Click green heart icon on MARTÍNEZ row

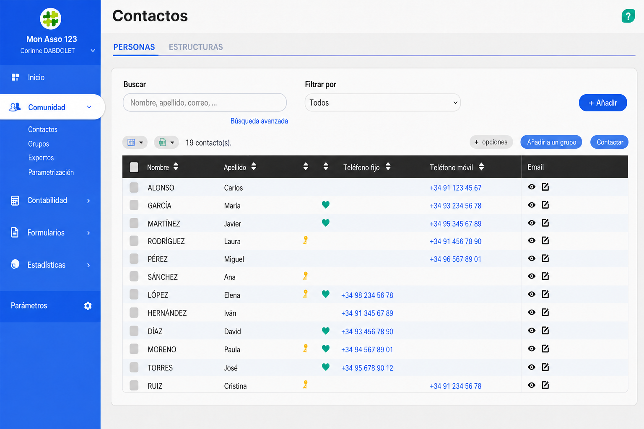coord(325,223)
